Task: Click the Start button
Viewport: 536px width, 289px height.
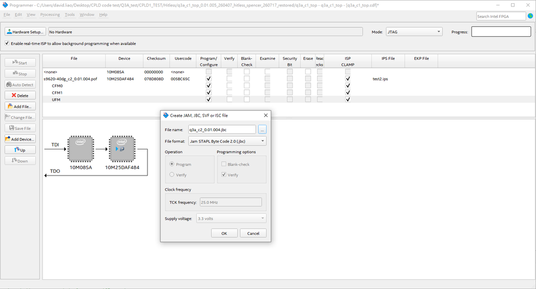Action: tap(20, 63)
